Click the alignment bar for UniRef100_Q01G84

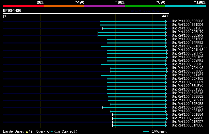(140, 115)
